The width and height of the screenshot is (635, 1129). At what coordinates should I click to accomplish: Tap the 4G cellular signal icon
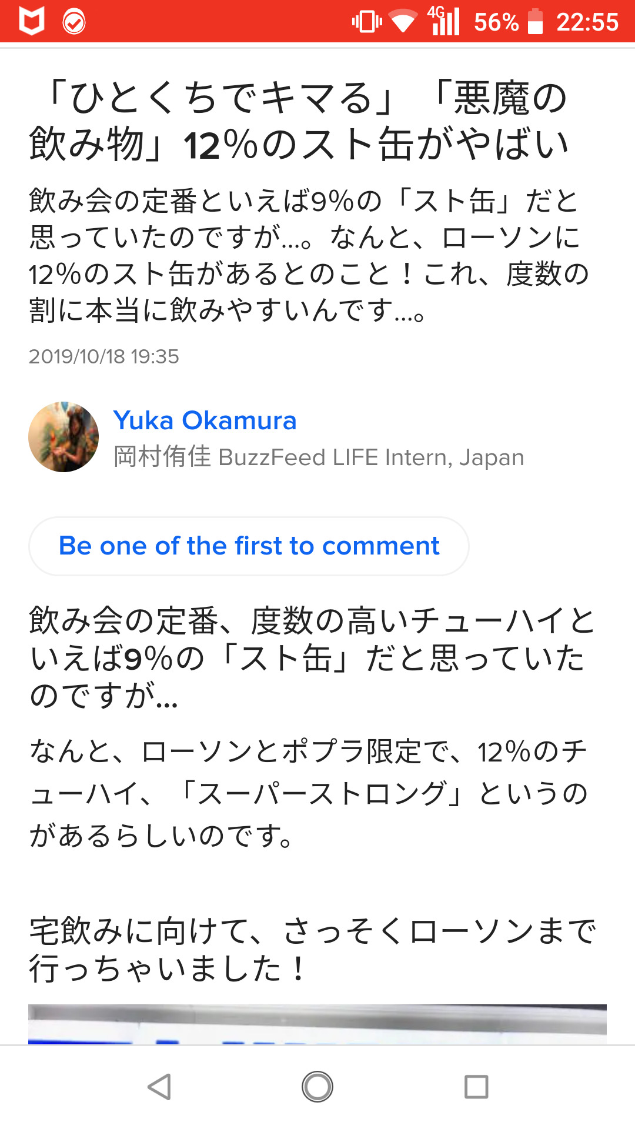(x=444, y=21)
